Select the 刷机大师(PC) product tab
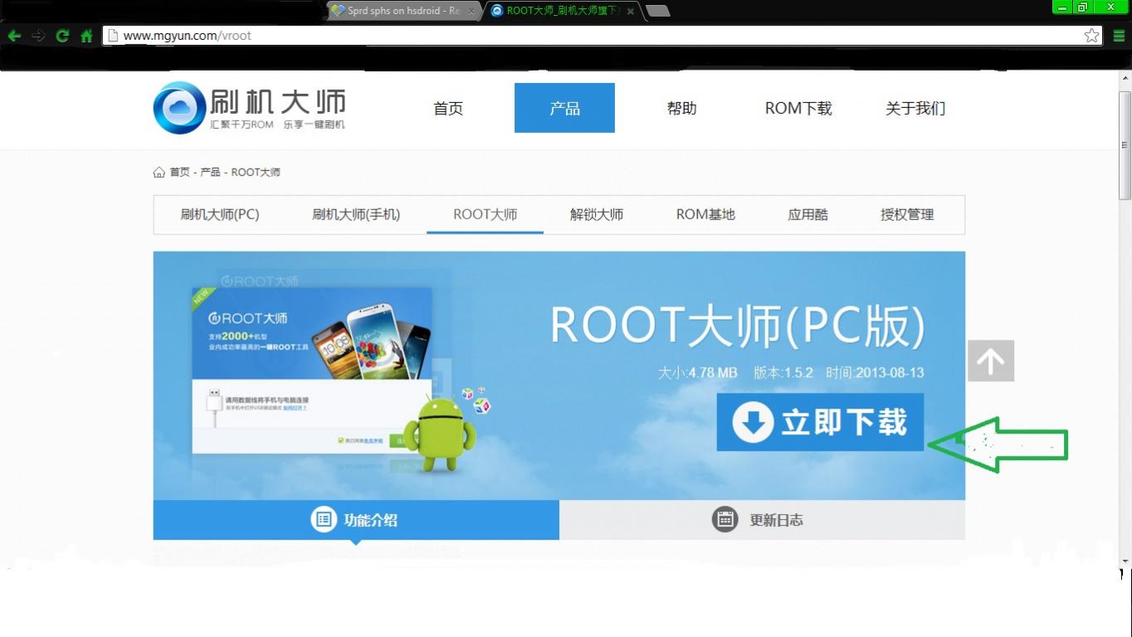 pyautogui.click(x=220, y=214)
